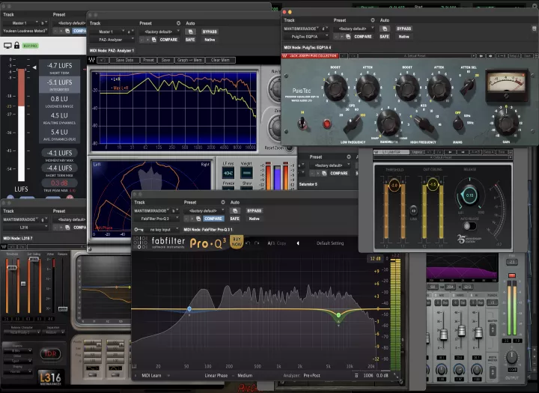Viewport: 539px width, 393px height.
Task: Click the Waves previous preset arrow in PuigTec toolbar
Action: coord(481,55)
